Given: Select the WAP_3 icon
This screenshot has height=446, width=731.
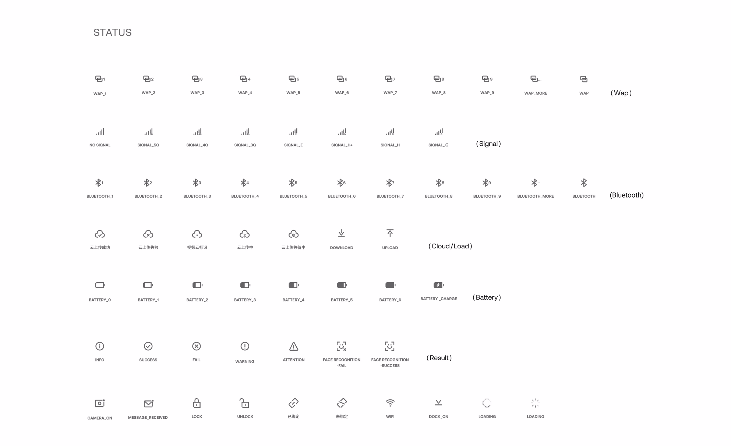Looking at the screenshot, I should click(197, 79).
